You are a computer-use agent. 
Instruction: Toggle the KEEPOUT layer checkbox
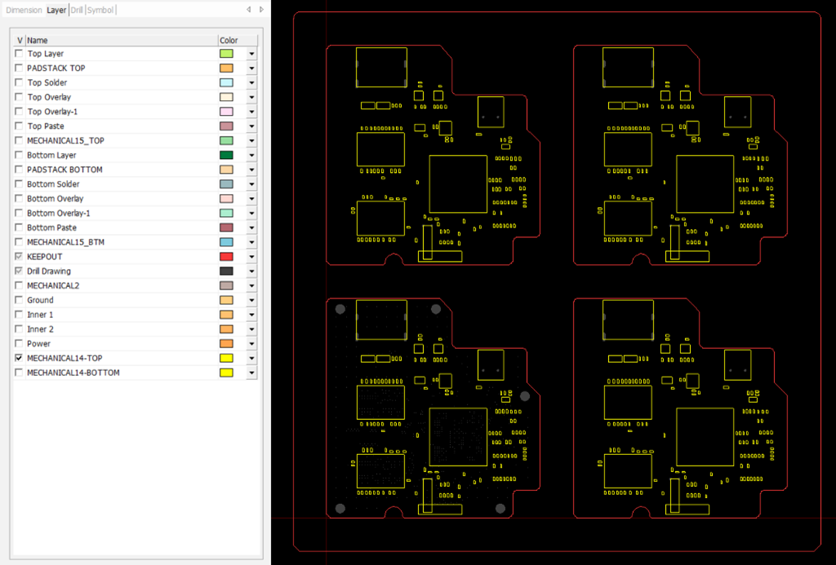pyautogui.click(x=19, y=257)
